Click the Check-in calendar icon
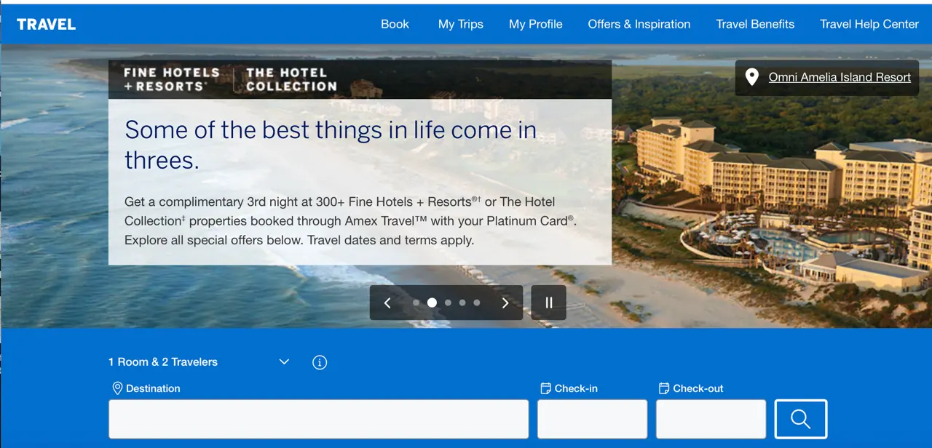 point(545,388)
